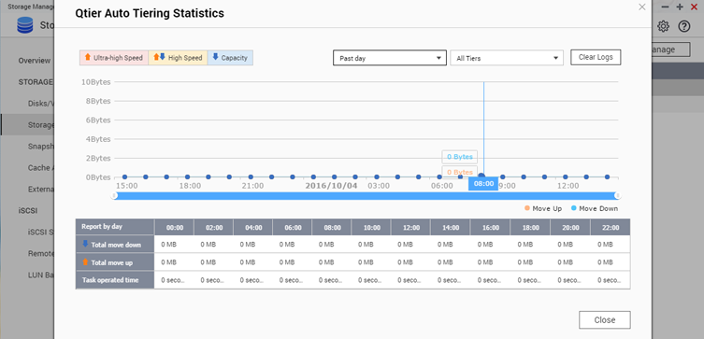704x339 pixels.
Task: Click the right handle of time range slider
Action: pos(618,195)
